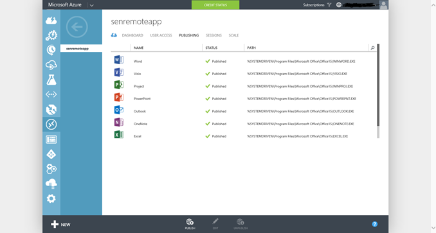Viewport: 436px width, 233px height.
Task: Open the Settings gear in sidebar
Action: pyautogui.click(x=51, y=198)
